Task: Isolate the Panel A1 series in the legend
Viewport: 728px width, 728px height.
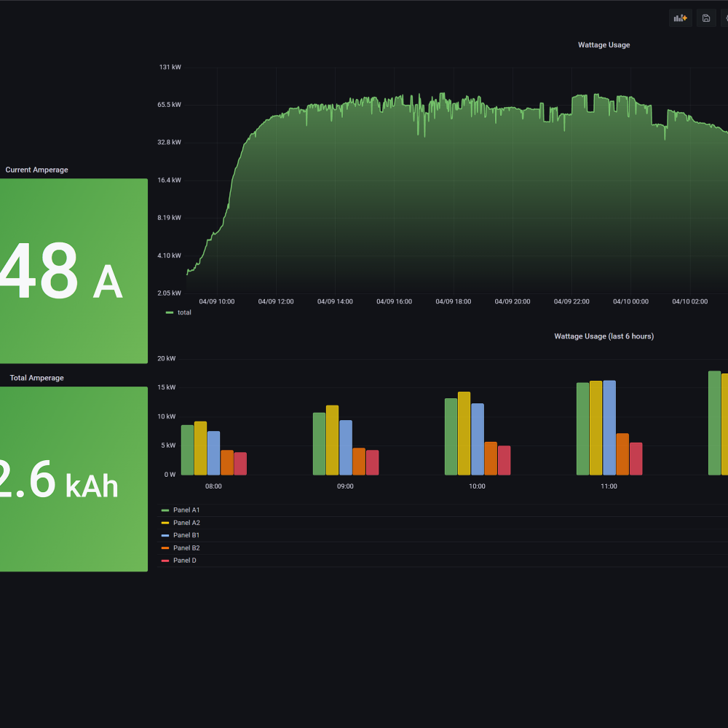Action: coord(186,510)
